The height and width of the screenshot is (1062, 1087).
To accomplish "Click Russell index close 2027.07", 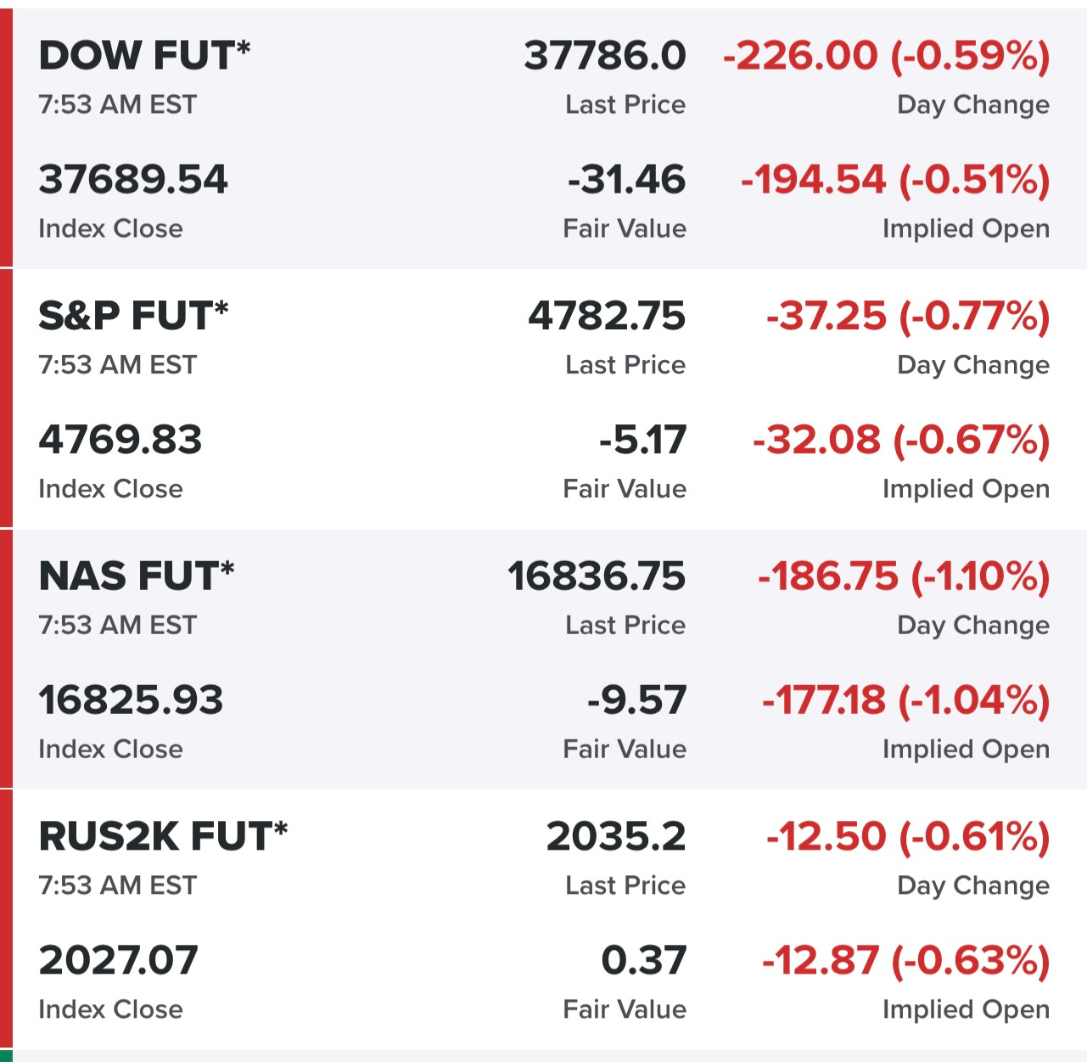I will (119, 960).
